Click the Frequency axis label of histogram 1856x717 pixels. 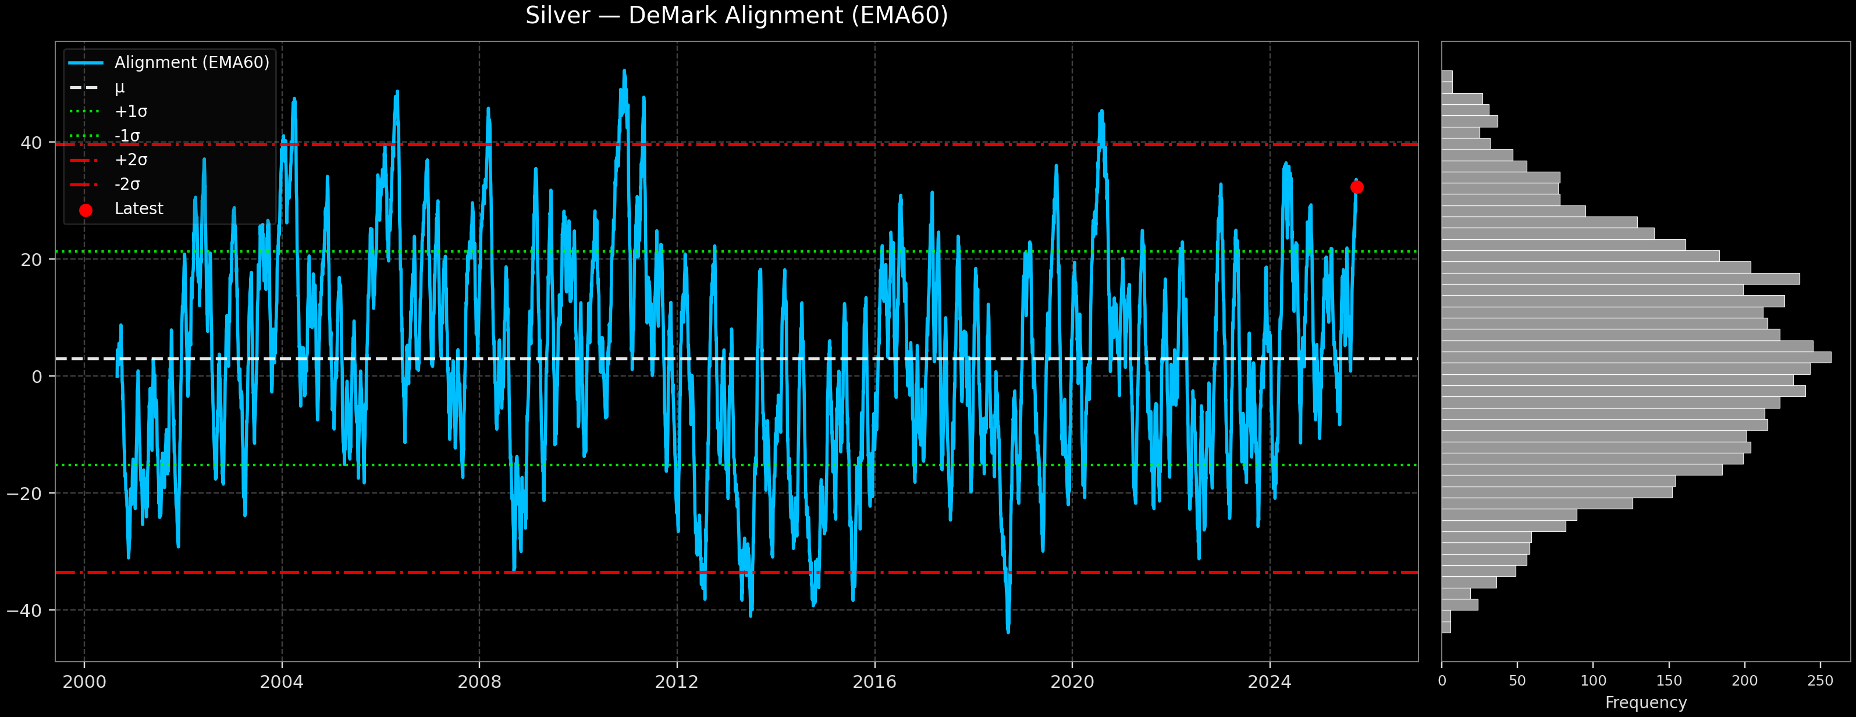click(1645, 702)
